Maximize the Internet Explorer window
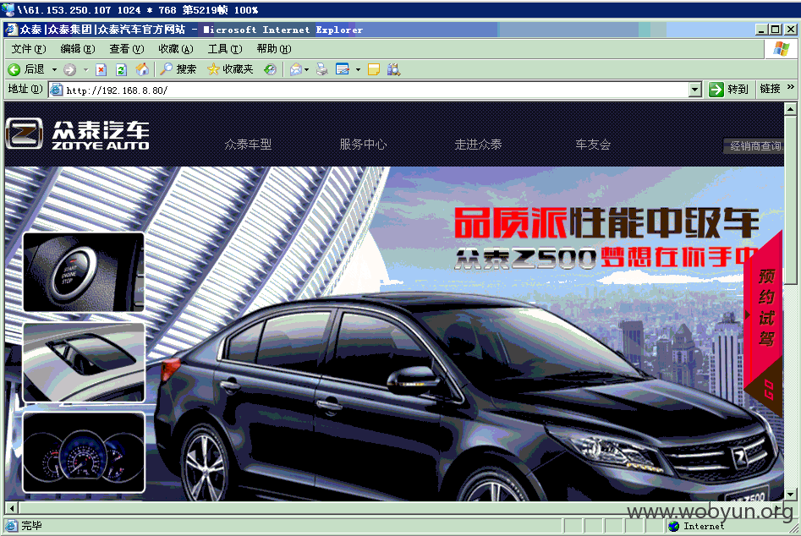Screen dimensions: 801x536 775,30
